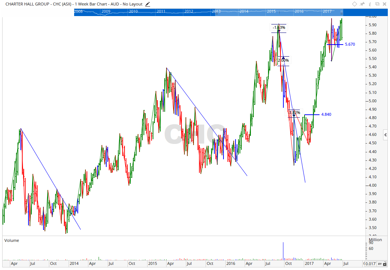Viewport: 390px width, 270px height.
Task: Click the diamond icon in the chart header
Action: click(355, 4)
